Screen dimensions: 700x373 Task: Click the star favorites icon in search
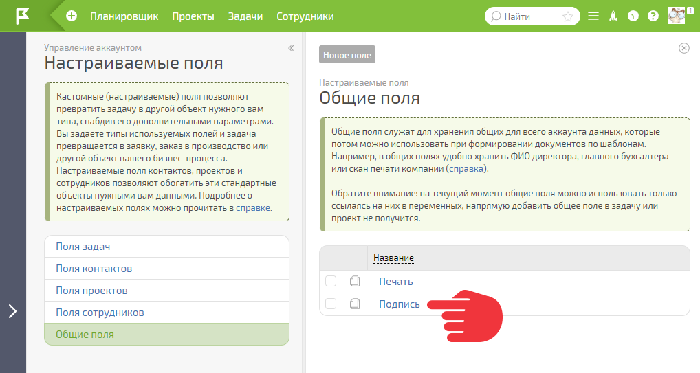pyautogui.click(x=568, y=16)
